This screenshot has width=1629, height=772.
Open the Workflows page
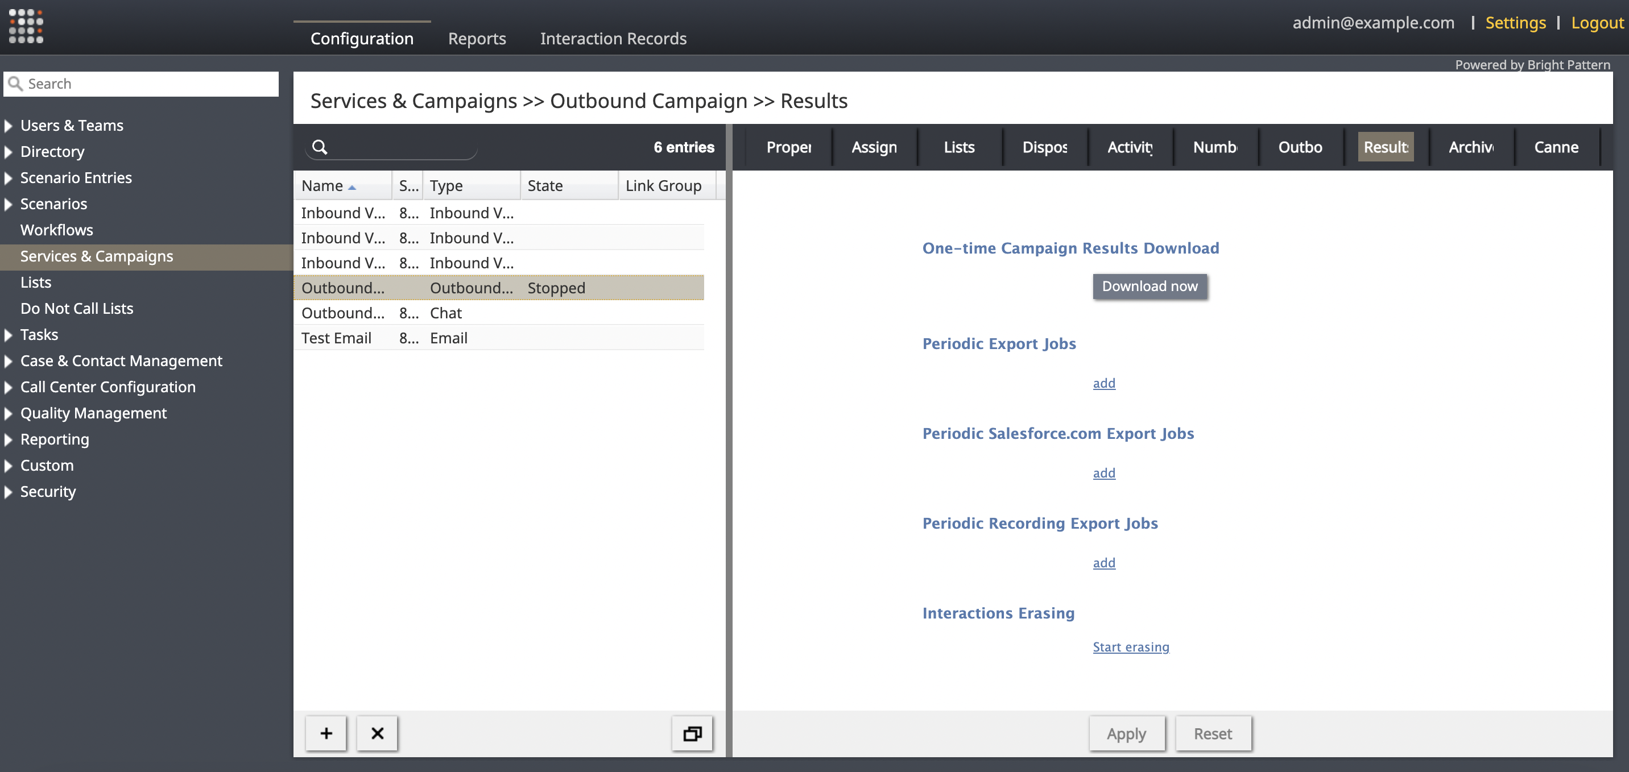click(56, 230)
